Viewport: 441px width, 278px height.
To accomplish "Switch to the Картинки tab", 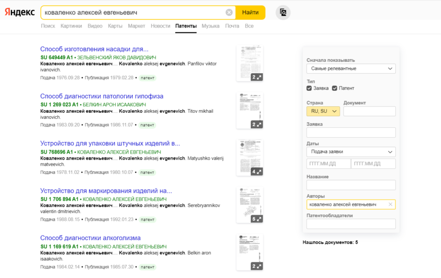I will 71,26.
